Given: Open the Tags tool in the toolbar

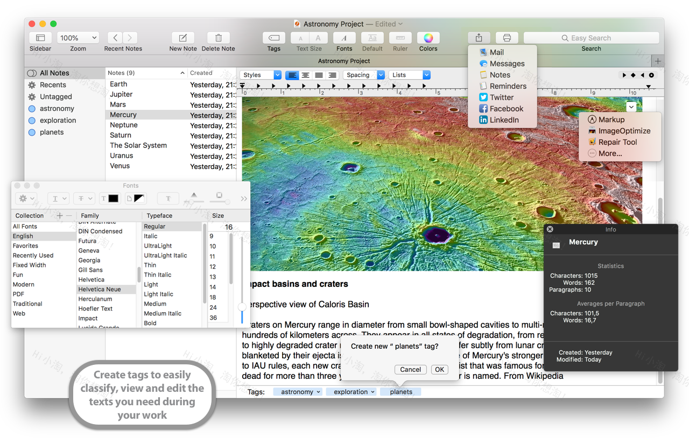Looking at the screenshot, I should pos(273,39).
